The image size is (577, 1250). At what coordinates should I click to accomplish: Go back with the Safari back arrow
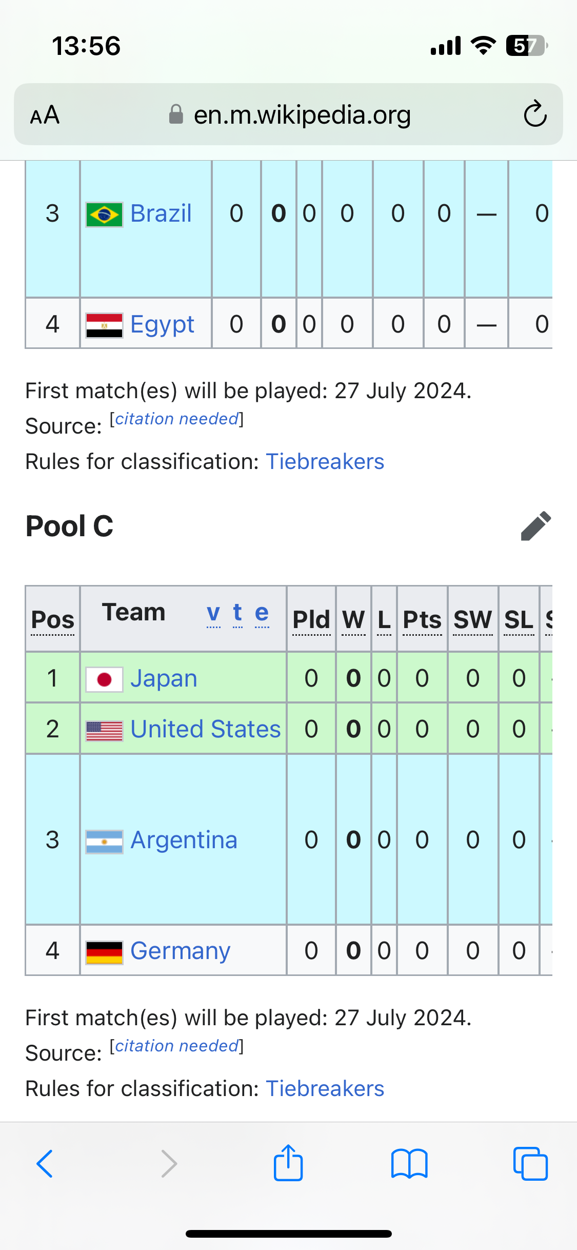[45, 1164]
